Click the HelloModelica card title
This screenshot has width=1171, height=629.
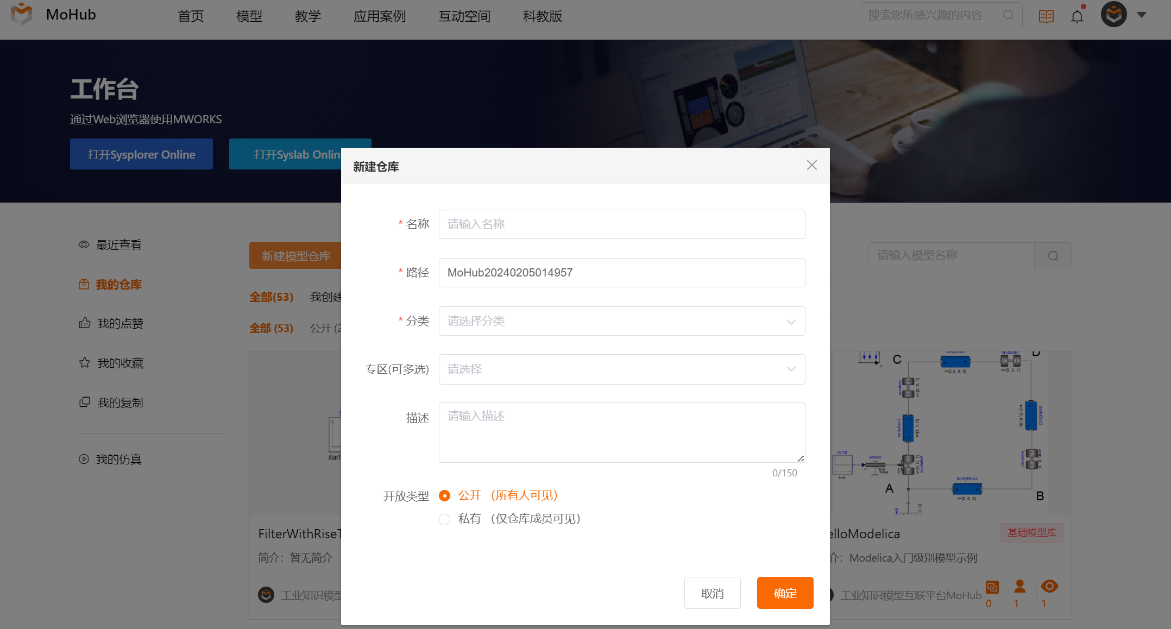click(x=865, y=534)
